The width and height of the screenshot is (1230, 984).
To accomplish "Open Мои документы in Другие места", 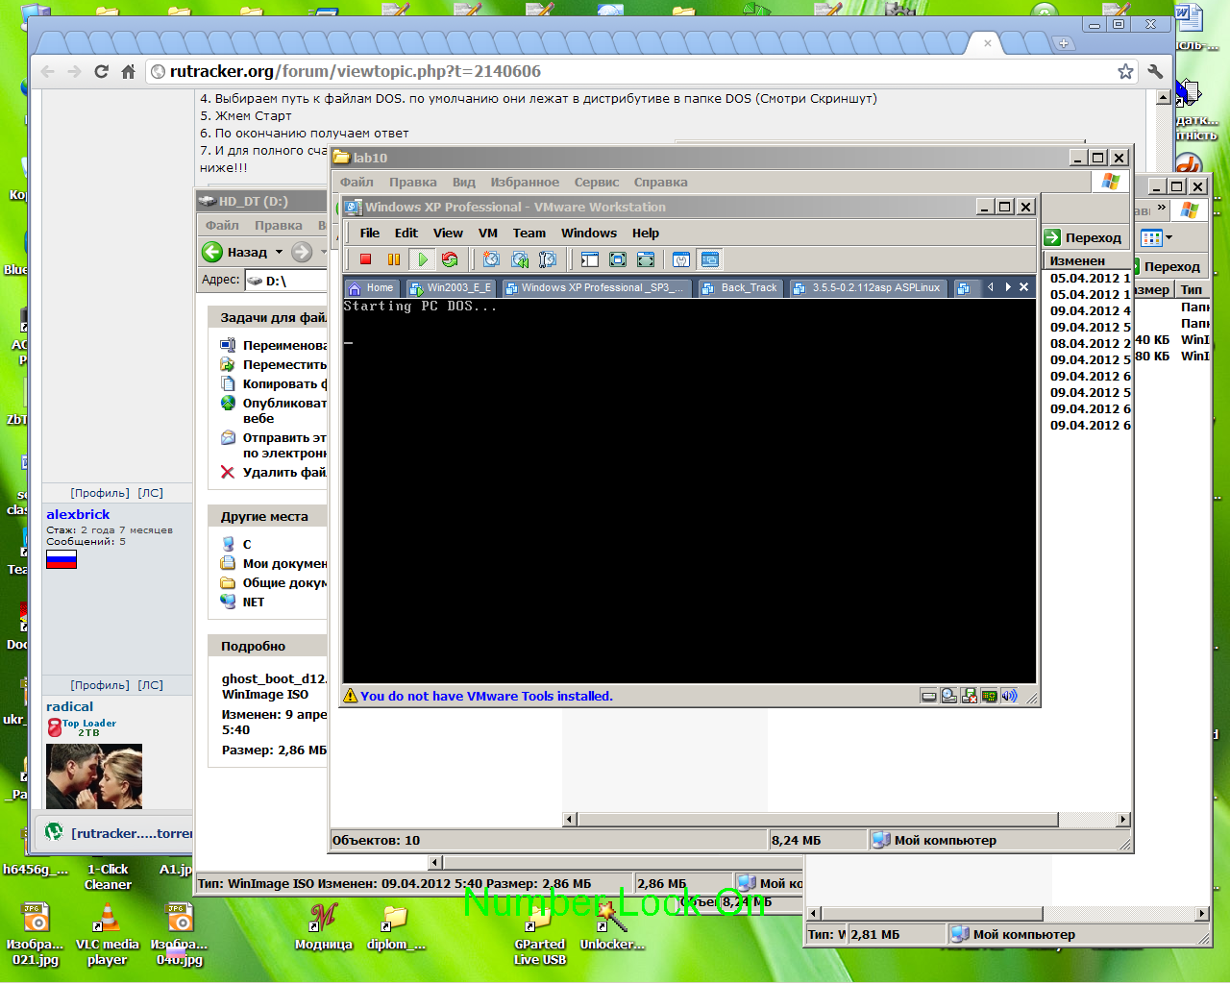I will pos(274,563).
